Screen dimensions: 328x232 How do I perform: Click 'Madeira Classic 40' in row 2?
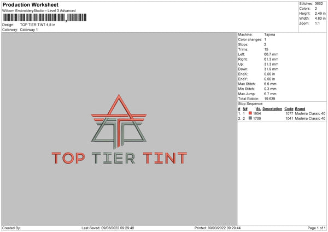coord(310,119)
